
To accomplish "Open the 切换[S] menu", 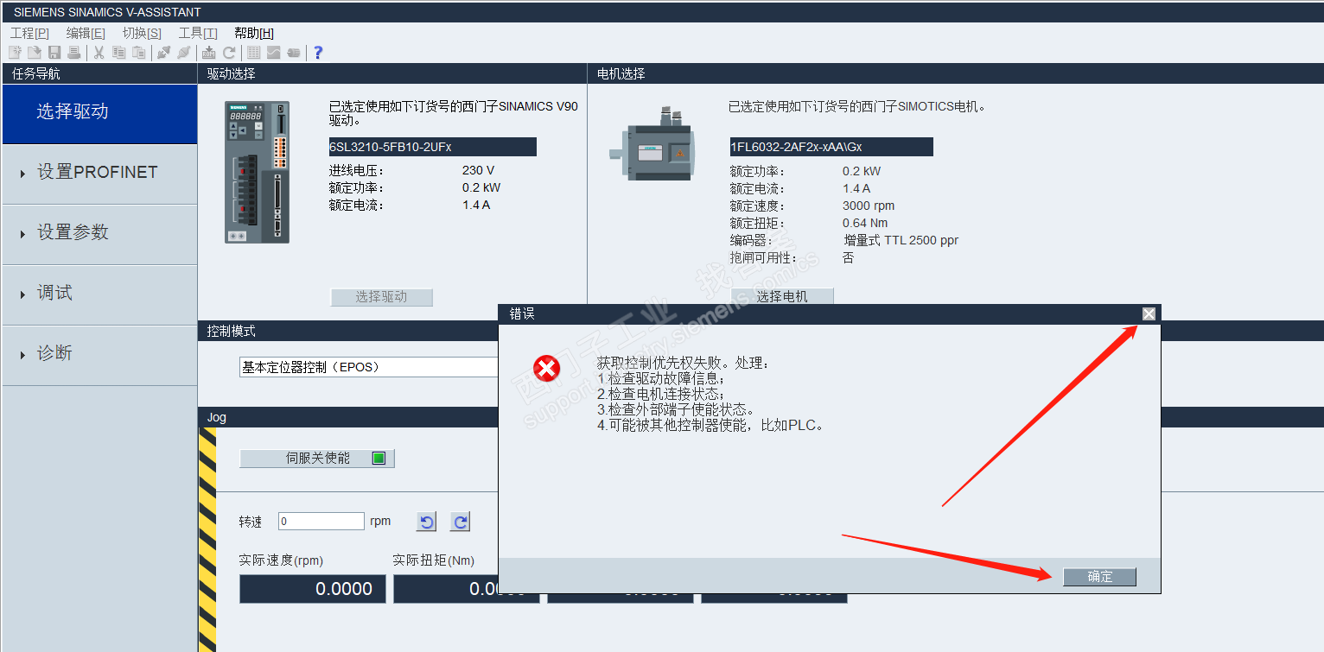I will (x=142, y=33).
